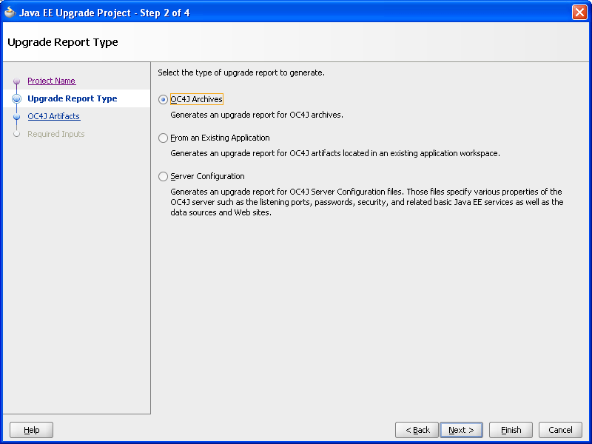
Task: Proceed with the Next button
Action: point(461,430)
